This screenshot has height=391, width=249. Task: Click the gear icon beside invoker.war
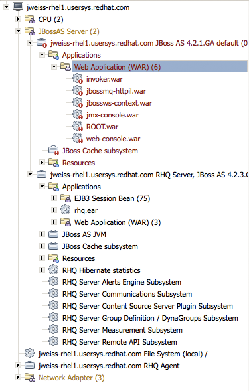point(78,79)
